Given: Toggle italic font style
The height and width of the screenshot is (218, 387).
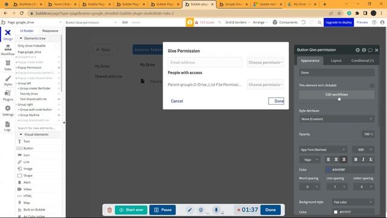Looking at the screenshot, I should [x=363, y=159].
